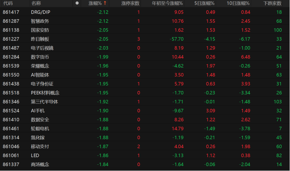290x171 pixels.
Task: Select the DRG/DIP row name
Action: click(40, 12)
